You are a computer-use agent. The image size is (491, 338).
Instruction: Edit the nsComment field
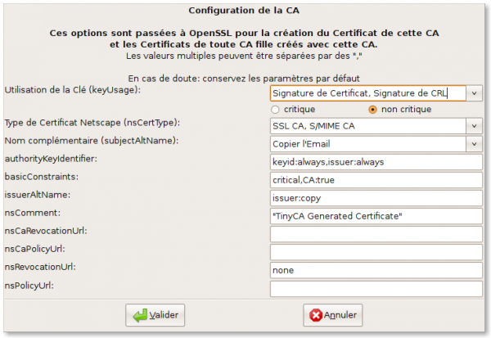coord(376,216)
